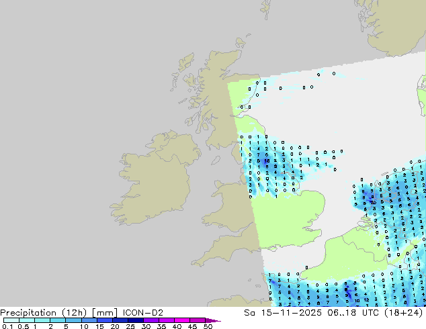The height and width of the screenshot is (329, 426).
Task: Click the over-50 mm legend arrow tip
Action: [213, 320]
